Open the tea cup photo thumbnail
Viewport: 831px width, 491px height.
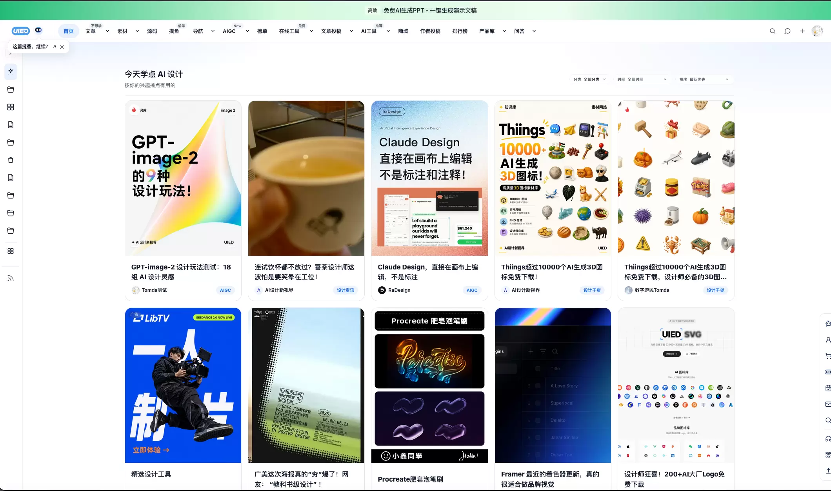306,178
